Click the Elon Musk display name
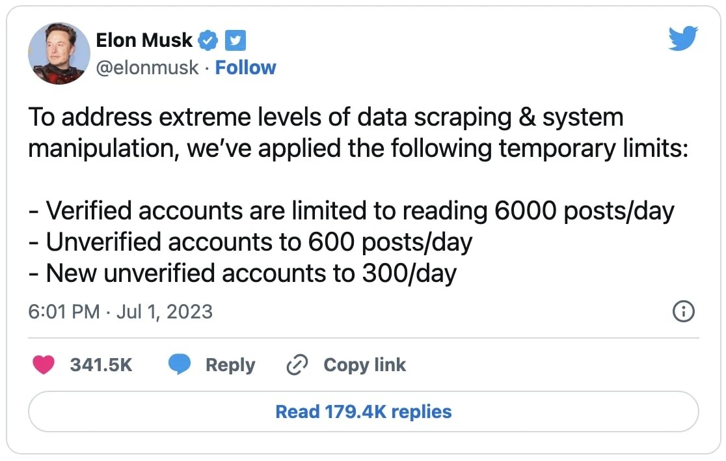The height and width of the screenshot is (461, 726). click(144, 40)
